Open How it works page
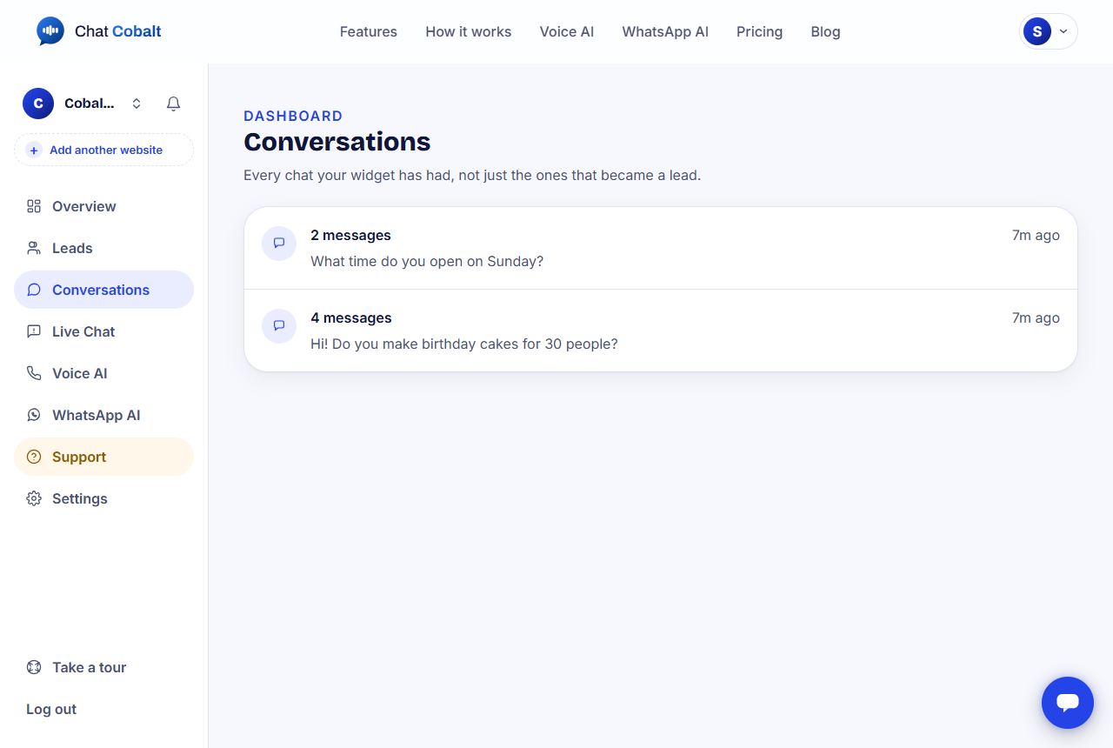This screenshot has height=748, width=1113. (x=469, y=31)
